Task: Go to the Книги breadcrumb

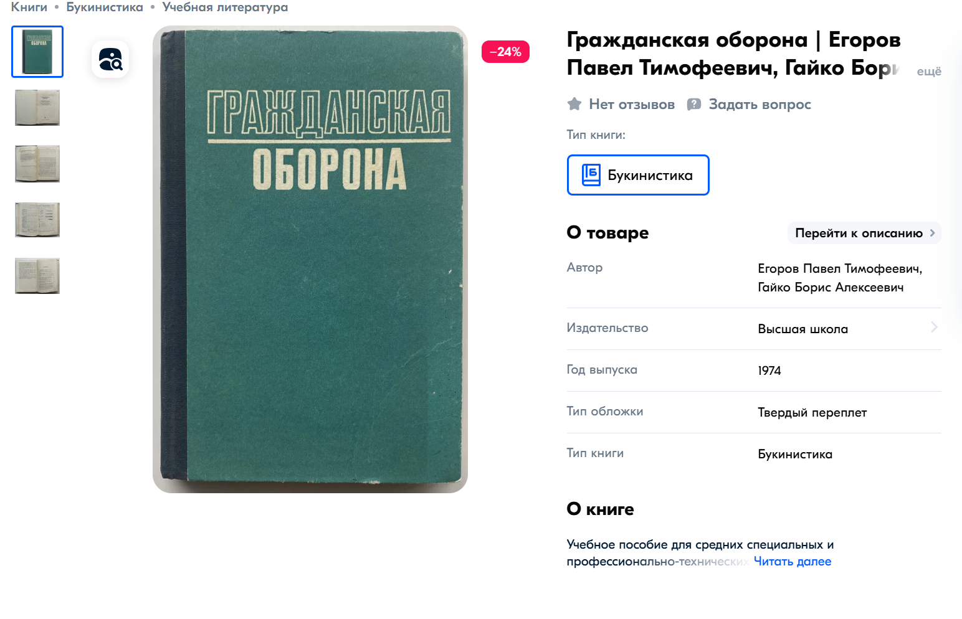Action: (29, 7)
